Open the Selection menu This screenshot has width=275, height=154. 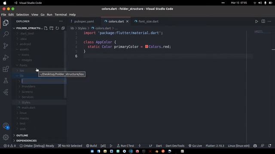(22, 15)
